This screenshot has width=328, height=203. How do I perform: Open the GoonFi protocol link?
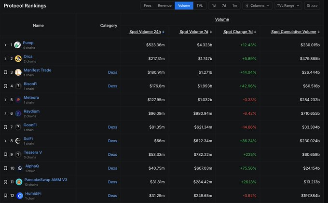pos(30,125)
